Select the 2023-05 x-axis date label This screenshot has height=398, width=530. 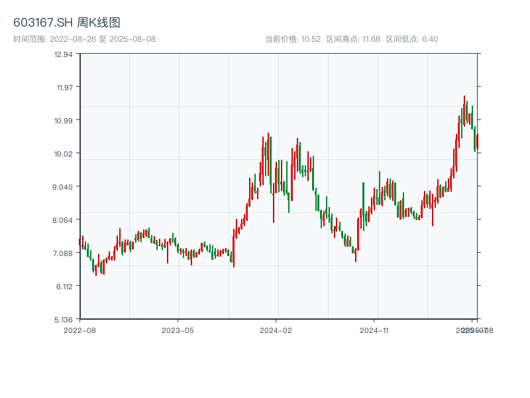pyautogui.click(x=178, y=330)
